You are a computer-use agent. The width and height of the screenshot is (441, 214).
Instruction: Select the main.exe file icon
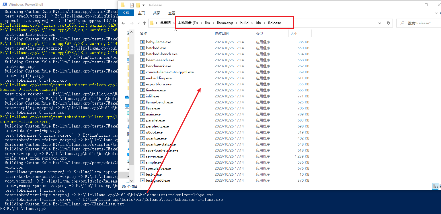point(143,114)
